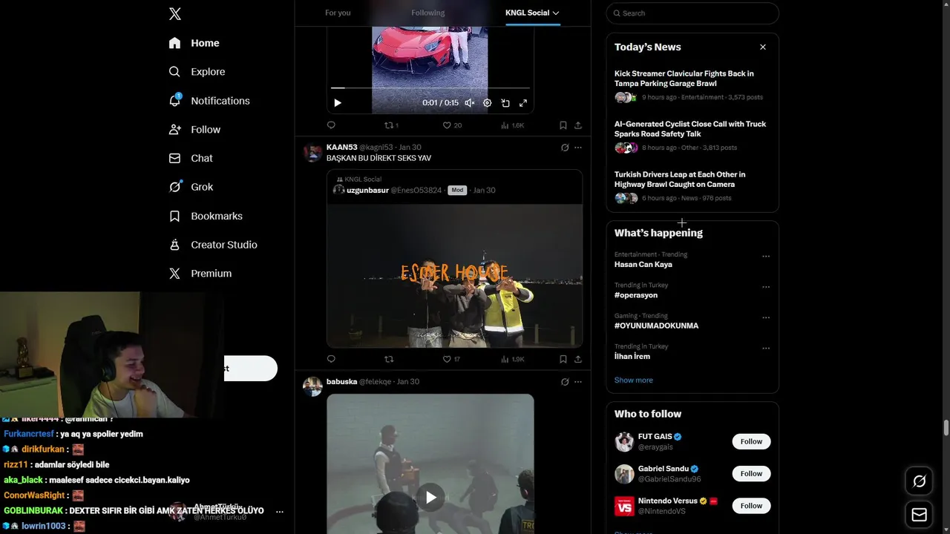
Task: Open KAAN53's profile avatar
Action: [x=312, y=152]
